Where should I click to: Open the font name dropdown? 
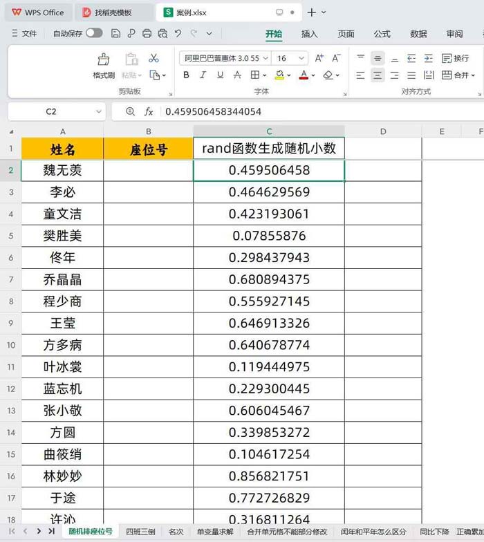coord(266,58)
